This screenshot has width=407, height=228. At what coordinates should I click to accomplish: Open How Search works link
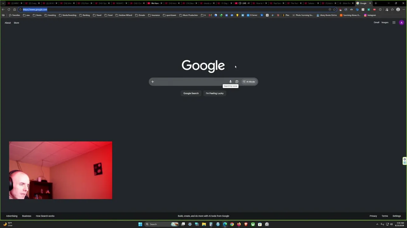45,216
